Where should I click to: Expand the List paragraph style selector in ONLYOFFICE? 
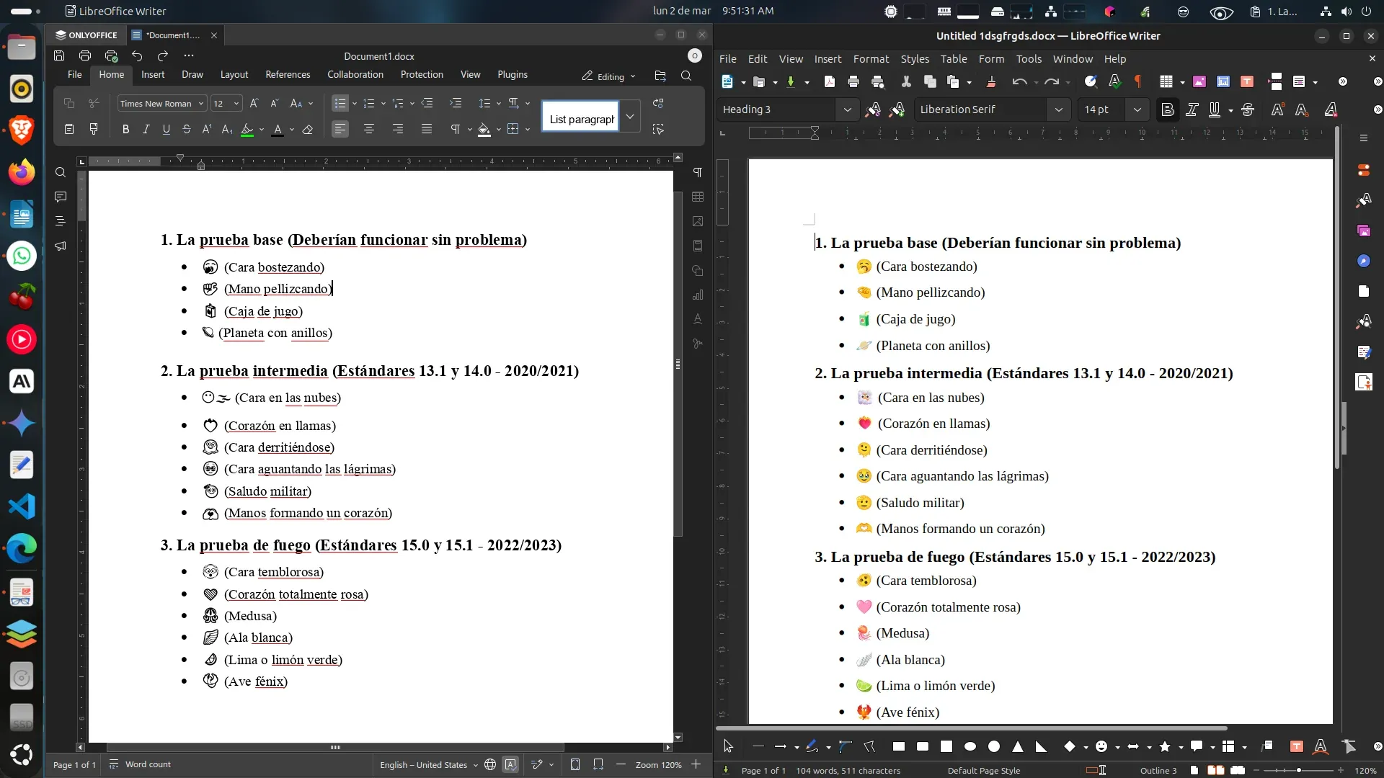click(x=629, y=116)
